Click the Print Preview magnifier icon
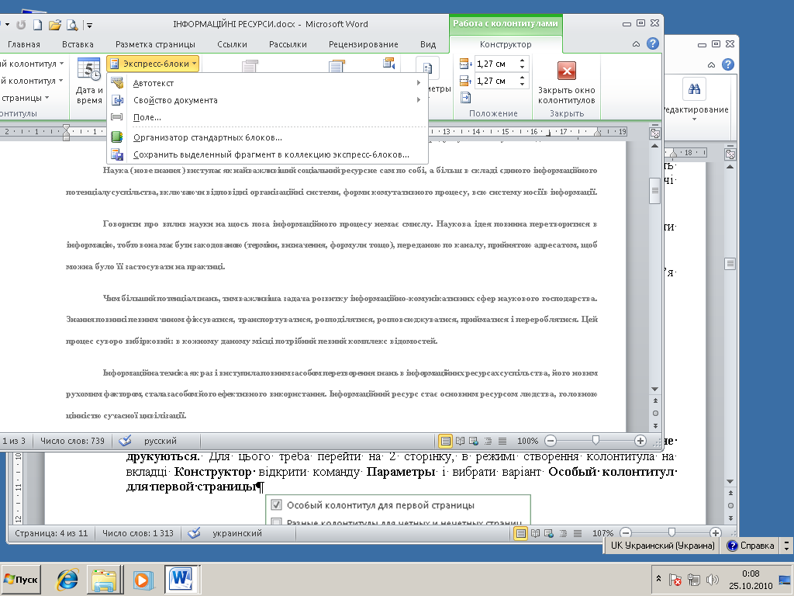Viewport: 794px width, 596px height. 72,24
